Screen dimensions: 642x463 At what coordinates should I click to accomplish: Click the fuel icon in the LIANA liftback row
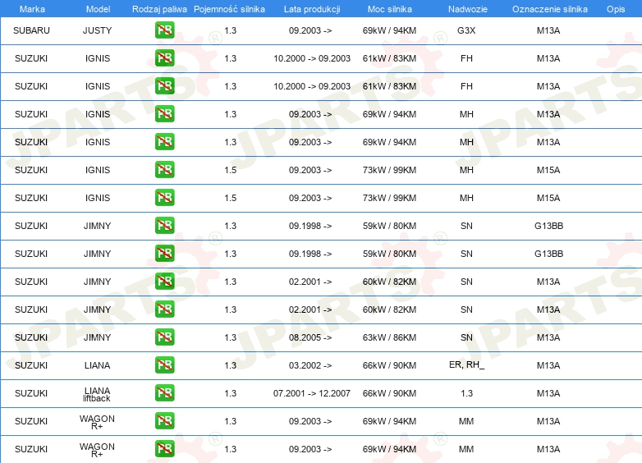[164, 393]
